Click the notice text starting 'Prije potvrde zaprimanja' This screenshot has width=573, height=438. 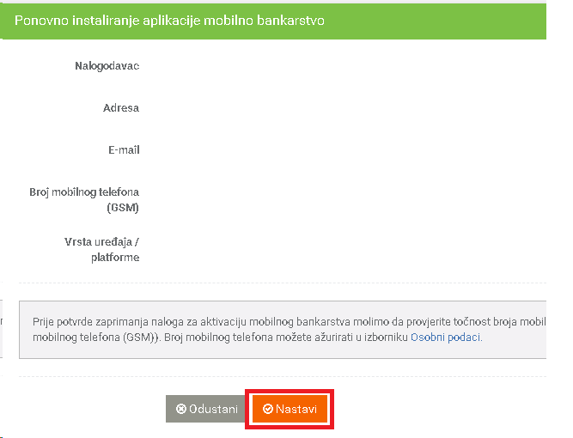tap(289, 330)
